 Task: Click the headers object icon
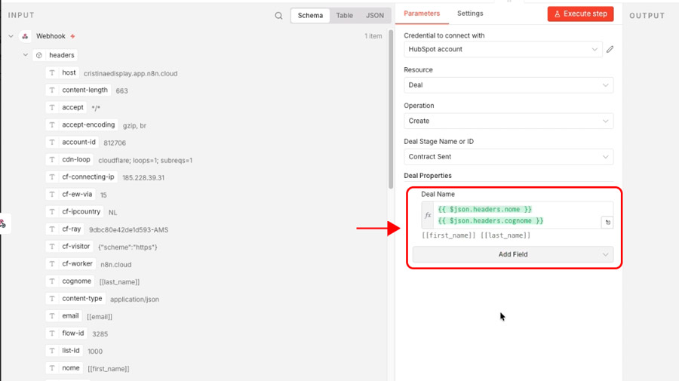click(x=39, y=55)
